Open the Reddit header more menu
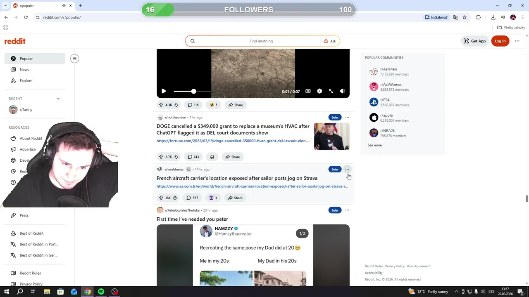The height and width of the screenshot is (297, 529). coord(517,41)
